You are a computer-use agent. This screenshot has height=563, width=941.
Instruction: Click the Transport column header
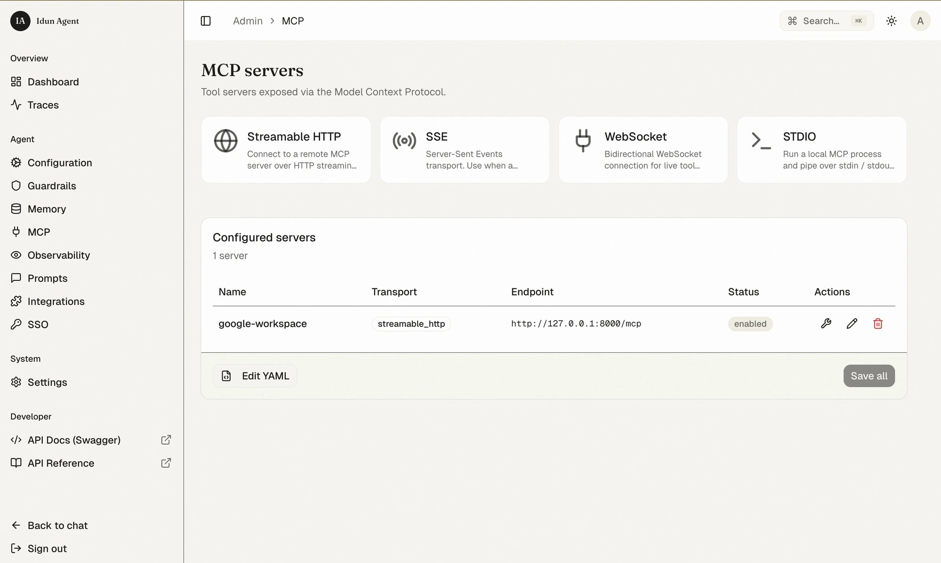point(394,292)
